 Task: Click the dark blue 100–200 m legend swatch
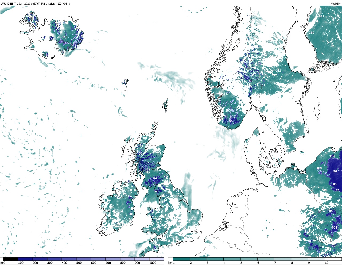pos(25,259)
